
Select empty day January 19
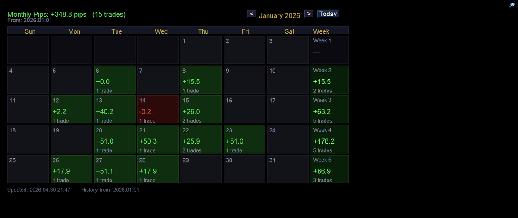pyautogui.click(x=71, y=139)
